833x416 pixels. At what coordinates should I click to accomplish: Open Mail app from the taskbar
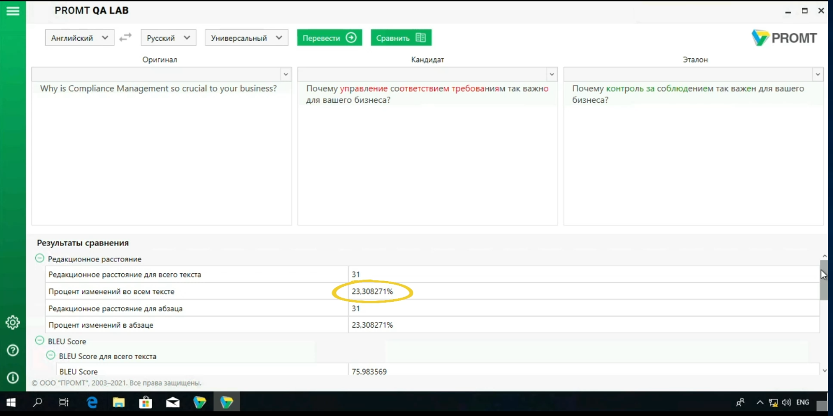pos(173,403)
